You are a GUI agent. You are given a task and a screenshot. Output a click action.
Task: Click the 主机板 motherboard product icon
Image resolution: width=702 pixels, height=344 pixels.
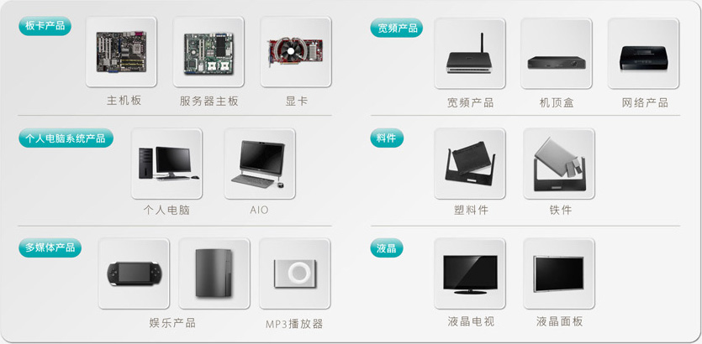[121, 52]
